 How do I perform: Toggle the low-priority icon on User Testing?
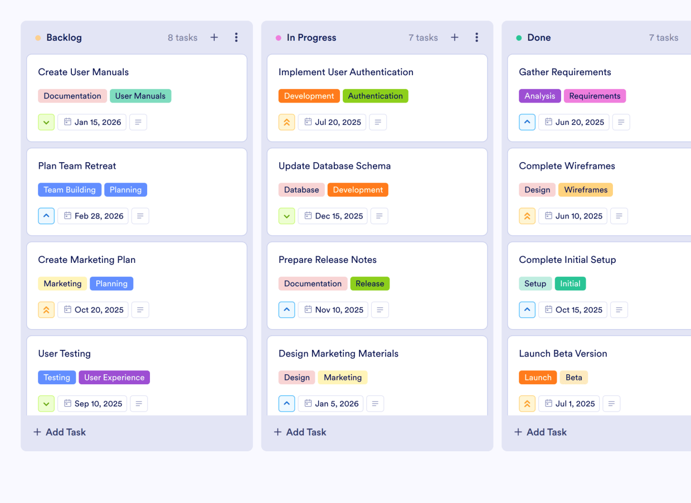(46, 403)
